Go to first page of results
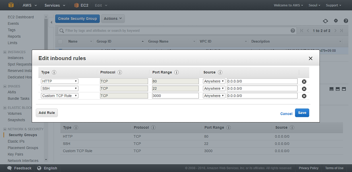The height and width of the screenshot is (172, 352). point(302,31)
